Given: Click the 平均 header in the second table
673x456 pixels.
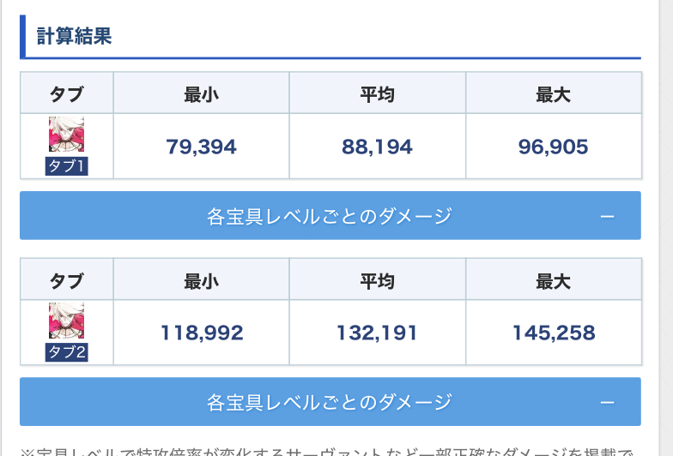Looking at the screenshot, I should pyautogui.click(x=377, y=280).
